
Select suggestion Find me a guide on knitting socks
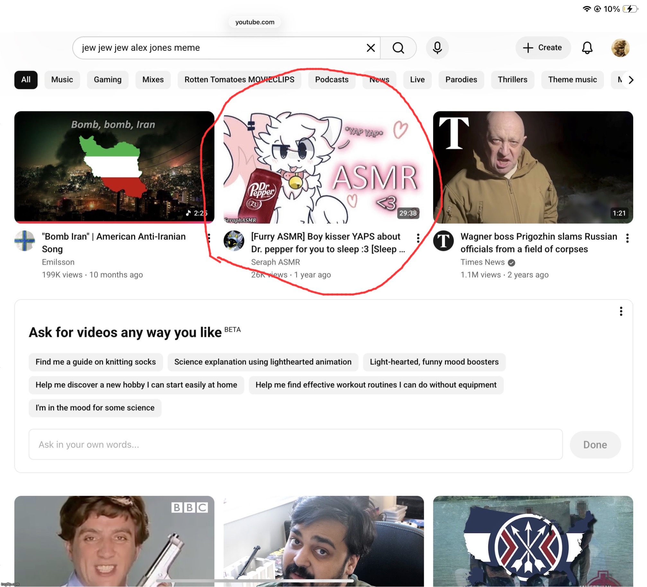95,362
